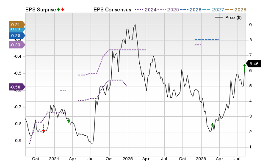Select the 2027 EPS consensus legend entry
271x161 pixels.
coord(213,10)
